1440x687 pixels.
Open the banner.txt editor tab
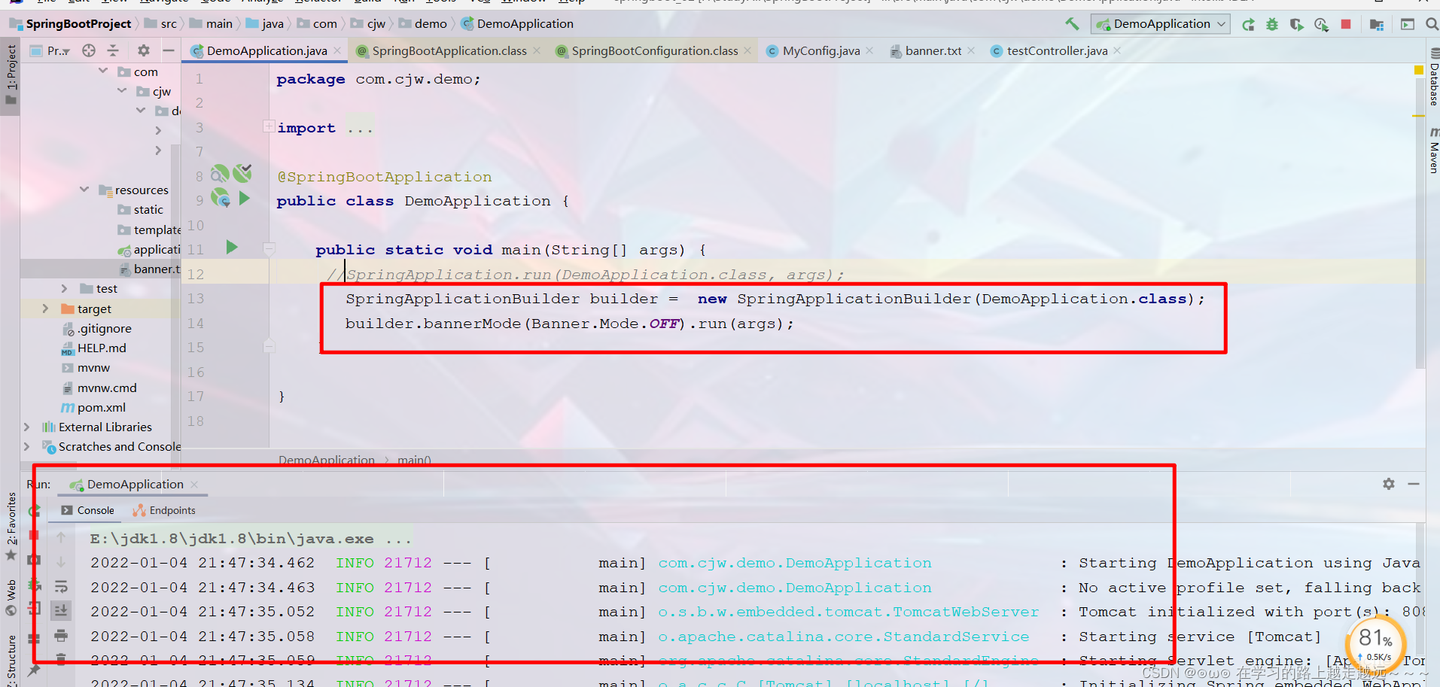[x=933, y=50]
